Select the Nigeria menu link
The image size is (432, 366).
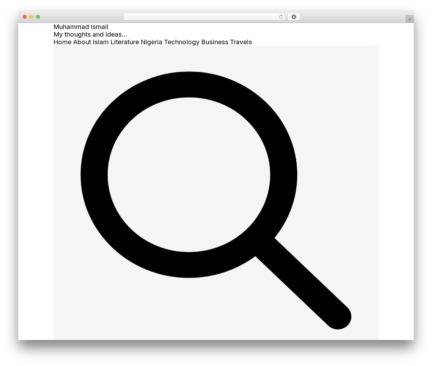click(152, 42)
